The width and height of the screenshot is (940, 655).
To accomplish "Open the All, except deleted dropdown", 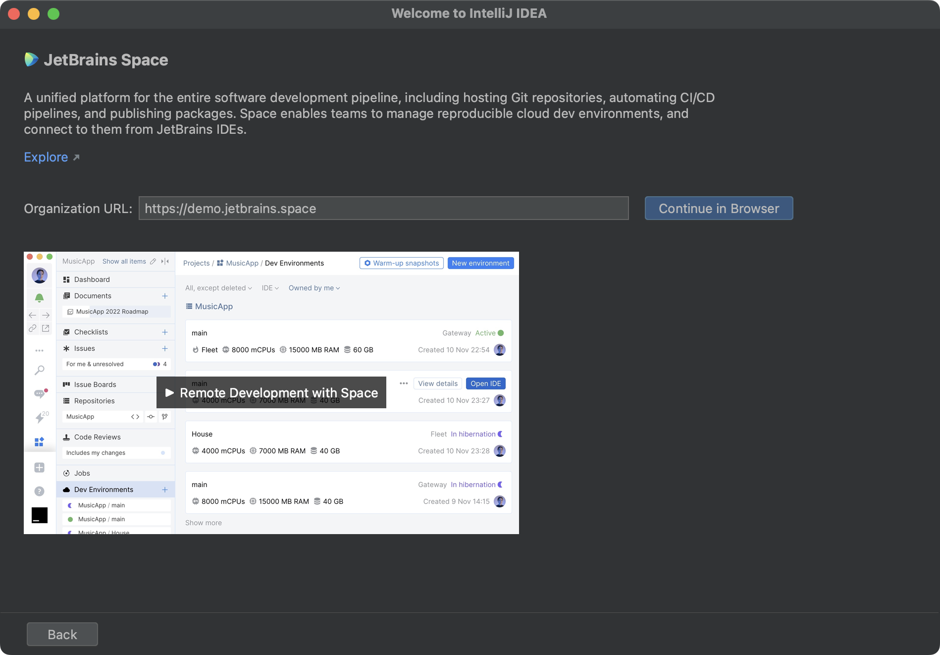I will (x=218, y=288).
